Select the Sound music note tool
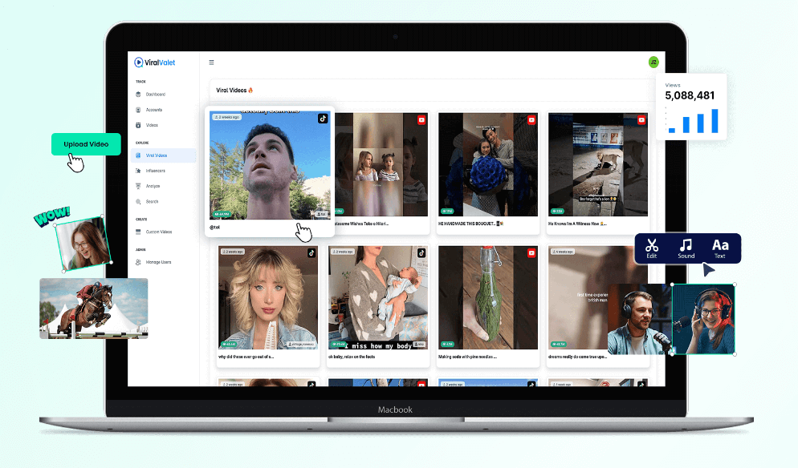This screenshot has width=798, height=468. pyautogui.click(x=686, y=248)
